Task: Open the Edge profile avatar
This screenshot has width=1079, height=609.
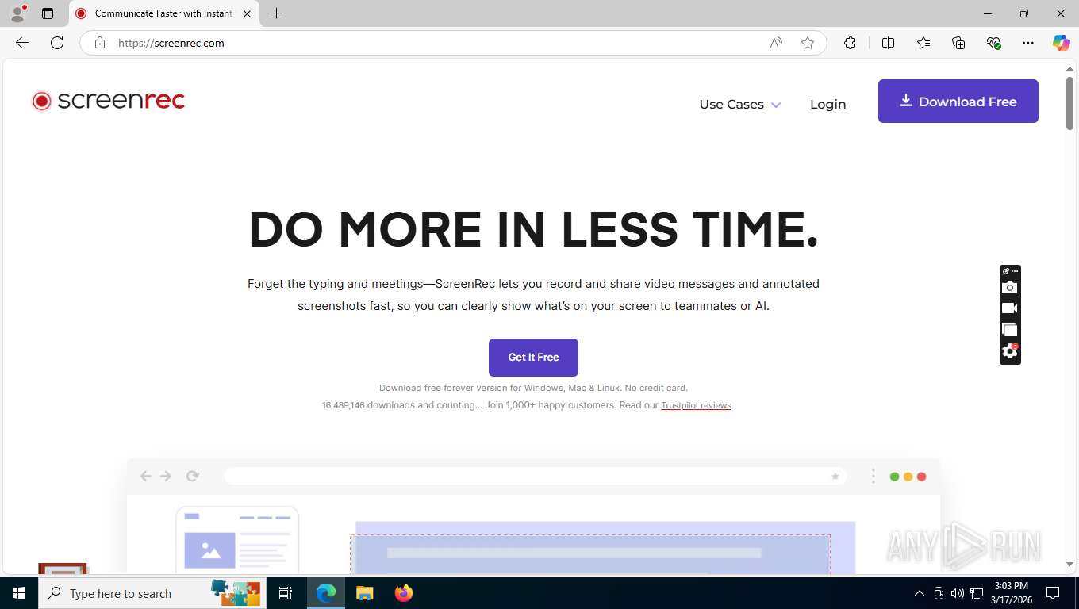Action: click(x=17, y=13)
